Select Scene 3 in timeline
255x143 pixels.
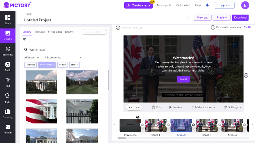point(206,125)
